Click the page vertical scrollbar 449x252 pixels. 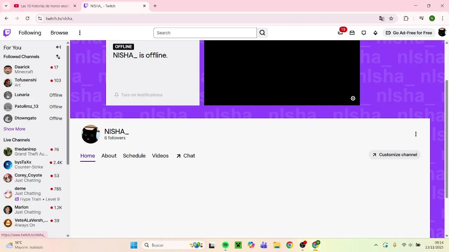point(447,139)
